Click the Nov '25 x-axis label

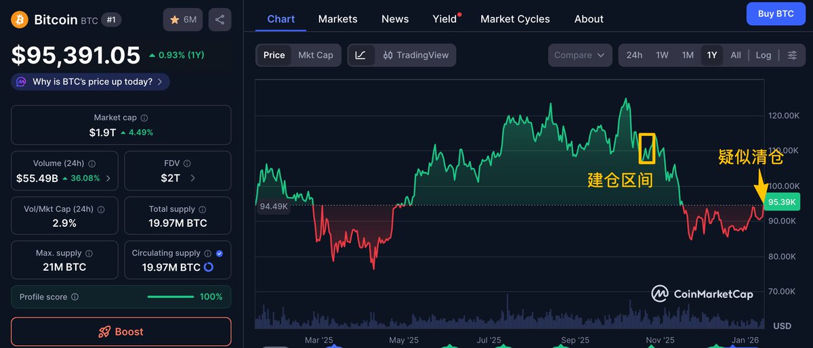[660, 341]
